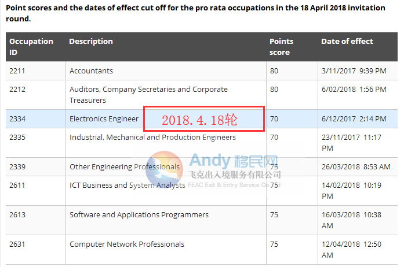
Task: Click the red 2018.4.18轮 annotation box
Action: click(x=204, y=118)
